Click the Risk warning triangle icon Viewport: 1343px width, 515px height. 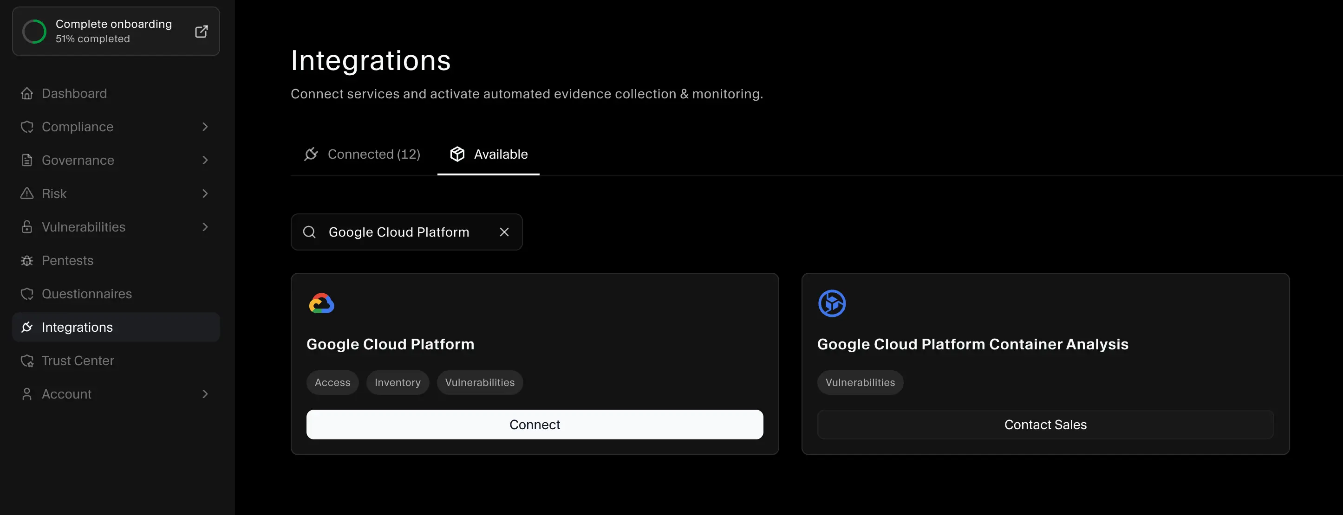pos(27,193)
